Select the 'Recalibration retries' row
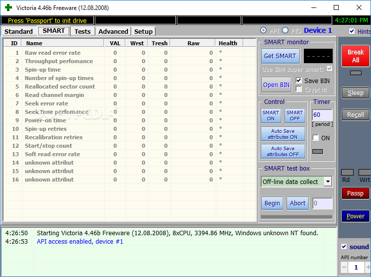371x277 pixels. point(130,137)
